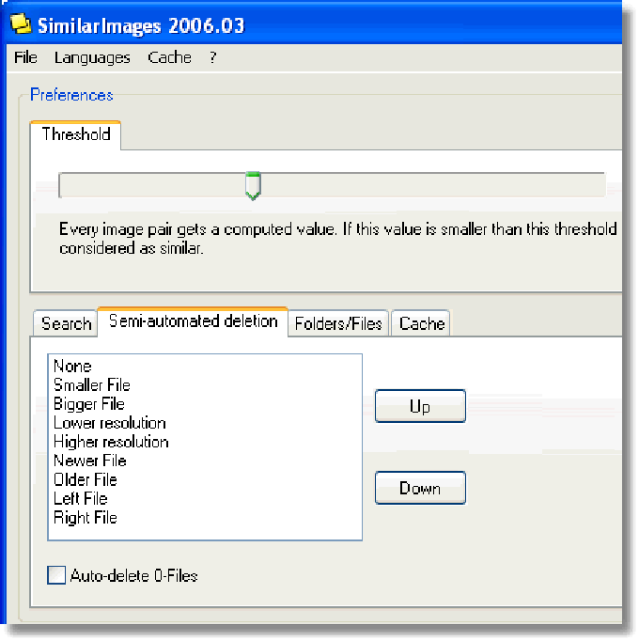The height and width of the screenshot is (641, 639).
Task: Switch to the Folders/Files tab
Action: [x=338, y=323]
